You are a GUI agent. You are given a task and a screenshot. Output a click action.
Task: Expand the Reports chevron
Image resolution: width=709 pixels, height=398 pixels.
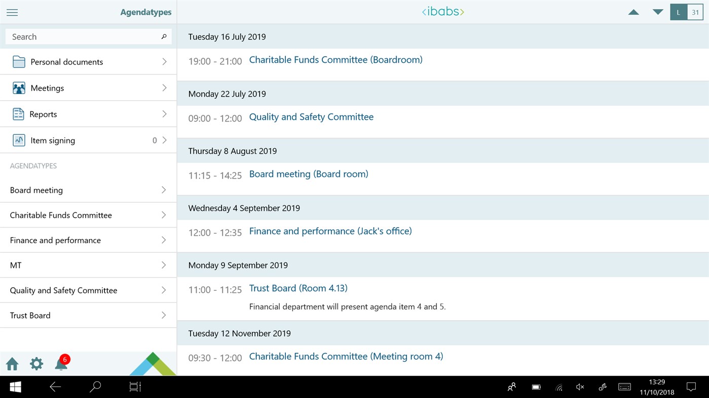pyautogui.click(x=164, y=114)
